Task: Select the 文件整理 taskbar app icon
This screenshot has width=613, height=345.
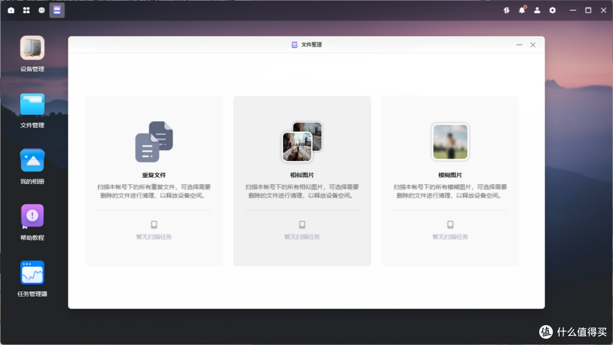Action: click(x=57, y=10)
